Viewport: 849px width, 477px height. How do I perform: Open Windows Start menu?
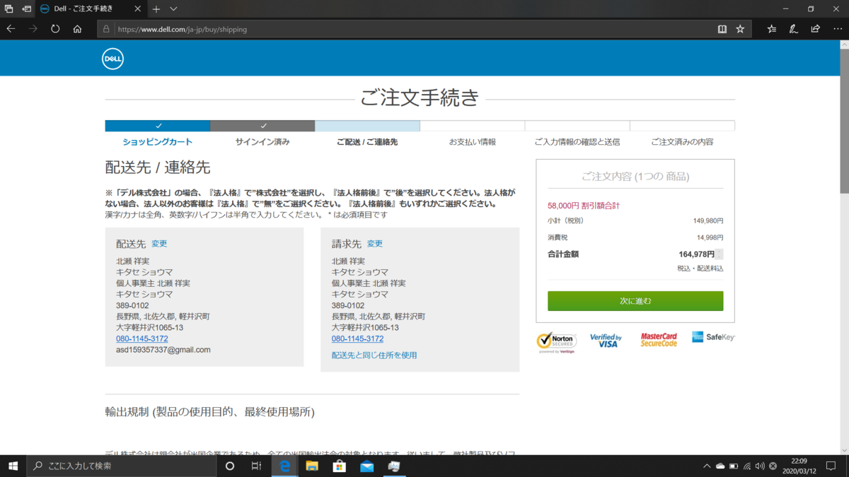(13, 466)
